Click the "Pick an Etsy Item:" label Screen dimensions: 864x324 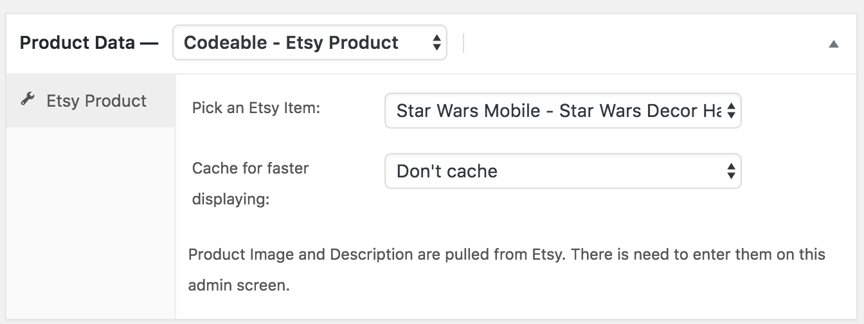tap(256, 108)
